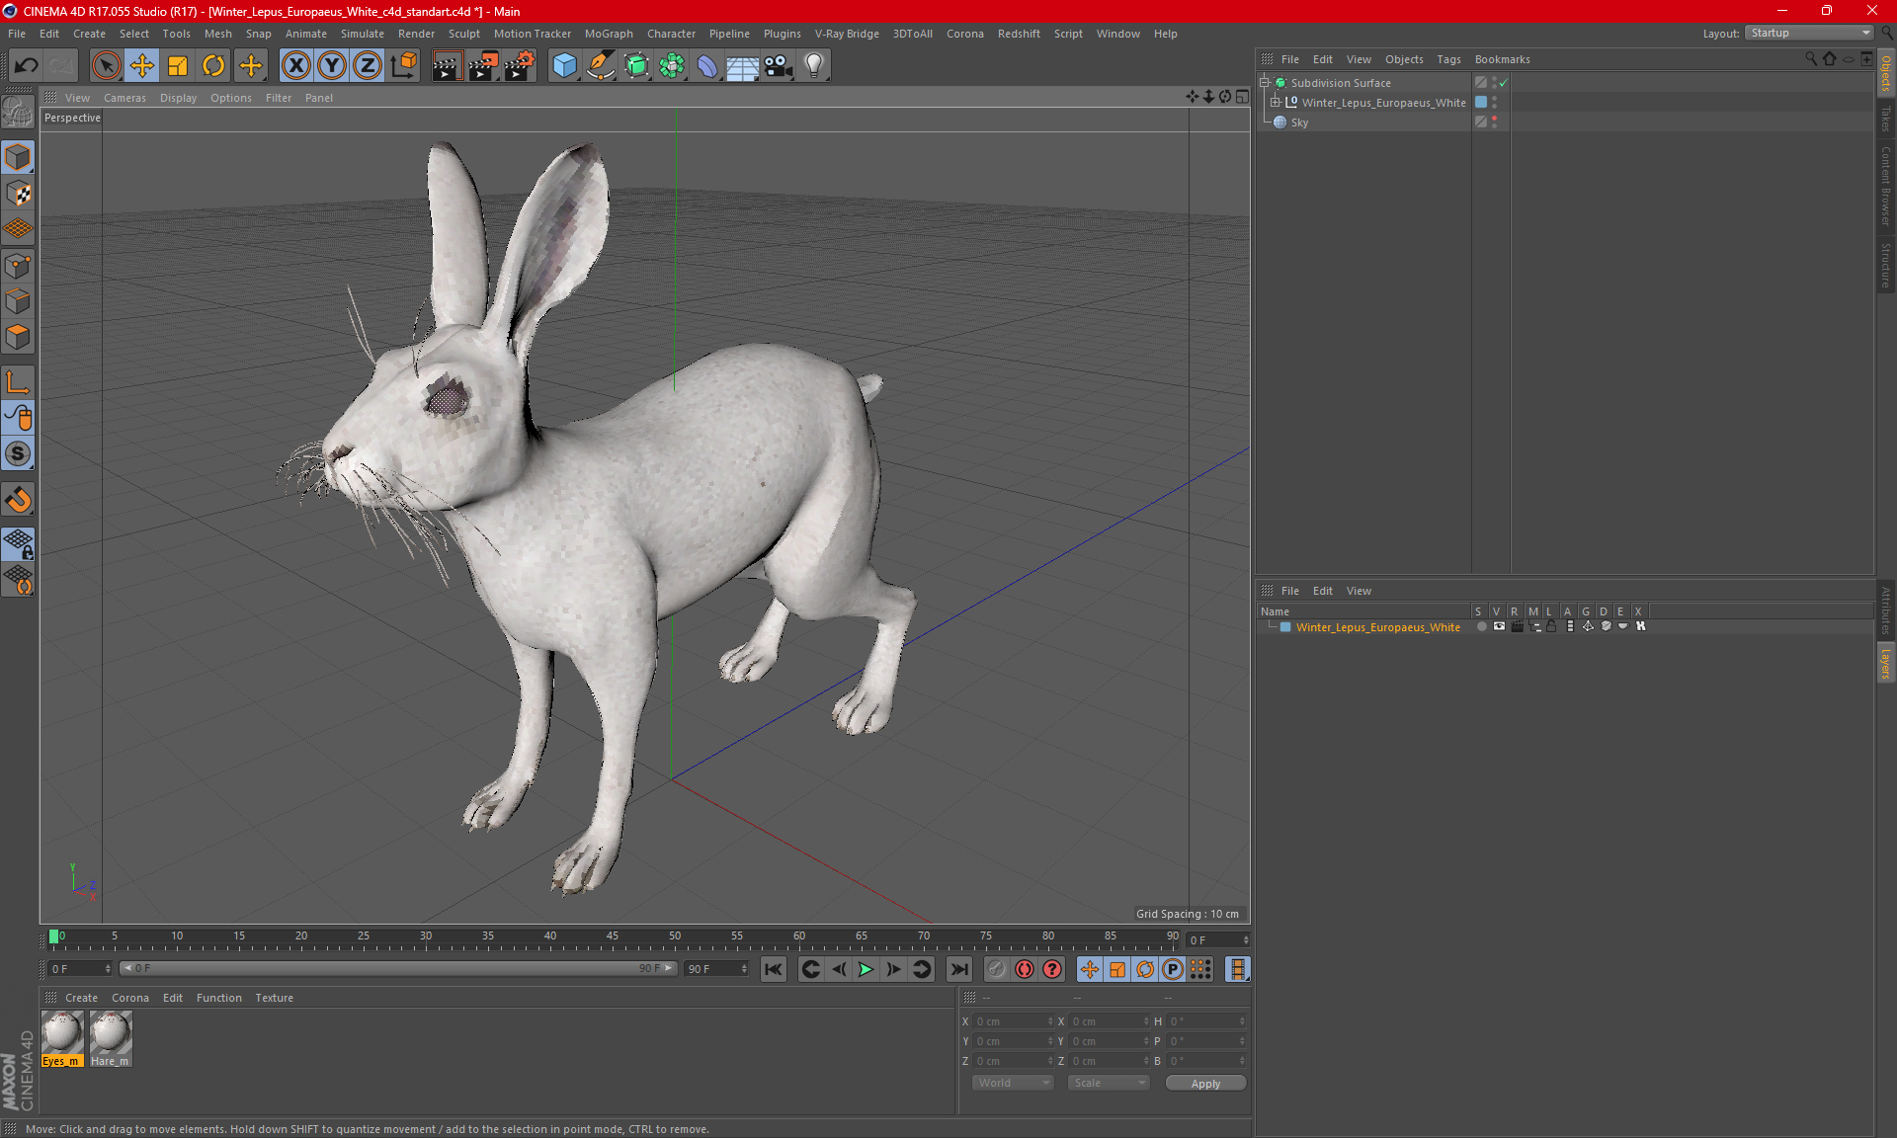Open the V-Ray Bridge menu

[x=847, y=34]
